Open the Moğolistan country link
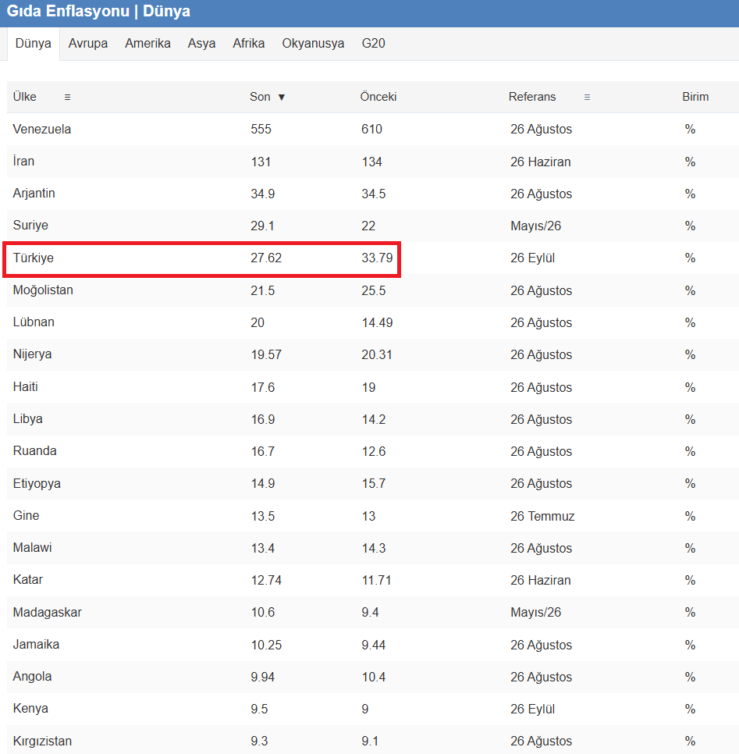This screenshot has width=739, height=754. pyautogui.click(x=43, y=290)
